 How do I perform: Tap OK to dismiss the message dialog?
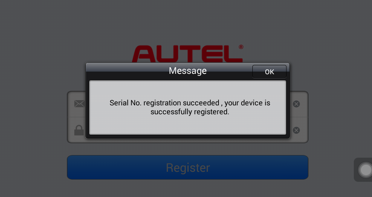269,72
